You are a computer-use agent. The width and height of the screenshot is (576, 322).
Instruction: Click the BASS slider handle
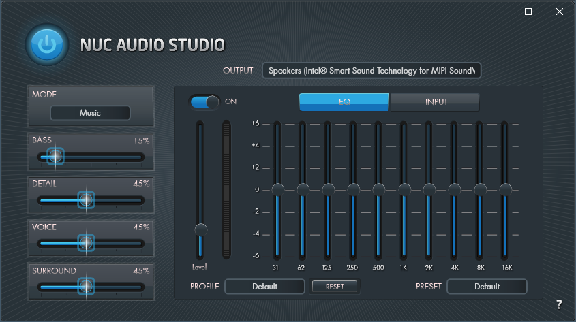point(55,157)
